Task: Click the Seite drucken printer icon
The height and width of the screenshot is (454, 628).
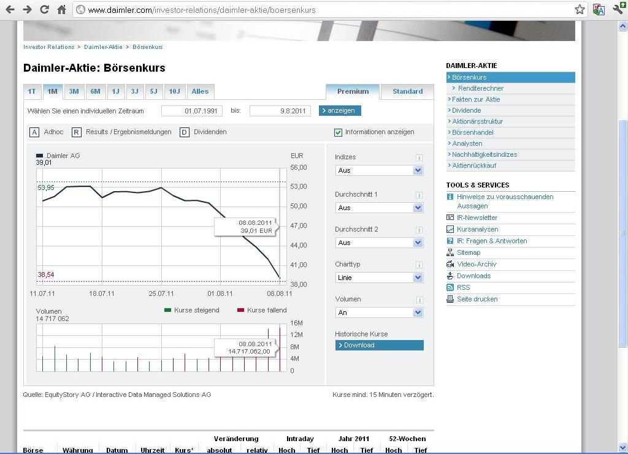Action: pyautogui.click(x=450, y=299)
